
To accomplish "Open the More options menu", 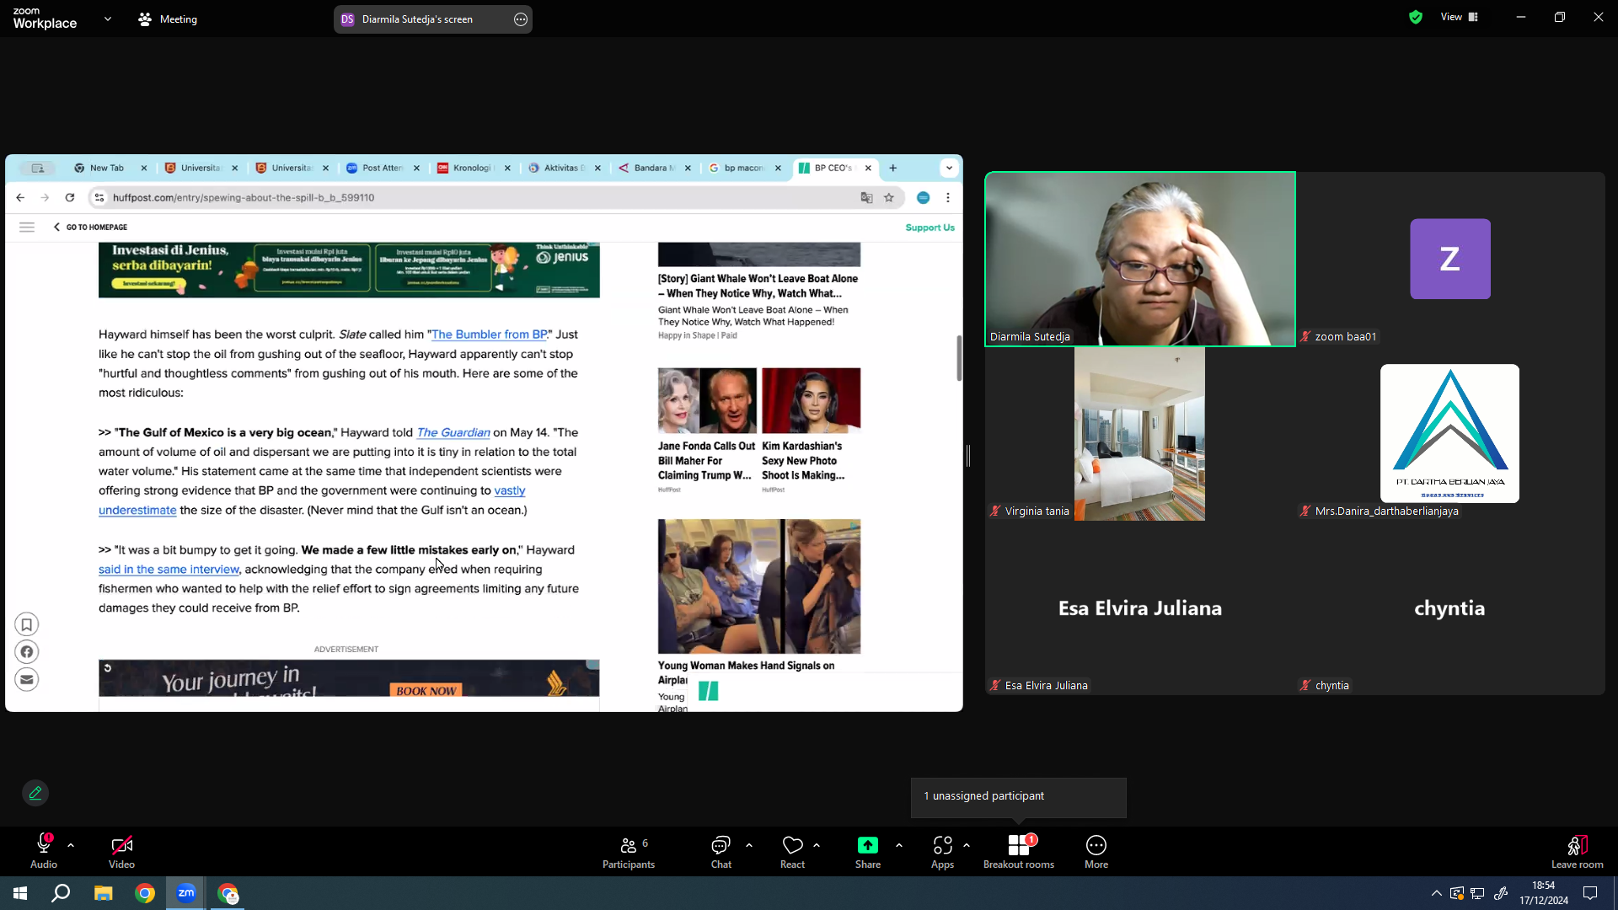I will 1096,851.
